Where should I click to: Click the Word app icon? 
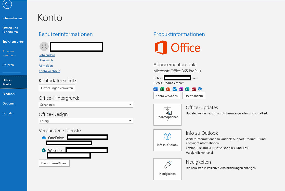click(156, 89)
